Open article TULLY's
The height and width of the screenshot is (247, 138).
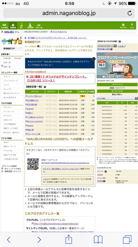(x=30, y=126)
